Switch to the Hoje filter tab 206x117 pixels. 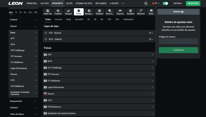[x=68, y=19]
